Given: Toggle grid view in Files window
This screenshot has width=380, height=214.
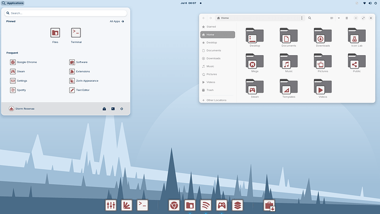Looking at the screenshot, I should point(332,18).
